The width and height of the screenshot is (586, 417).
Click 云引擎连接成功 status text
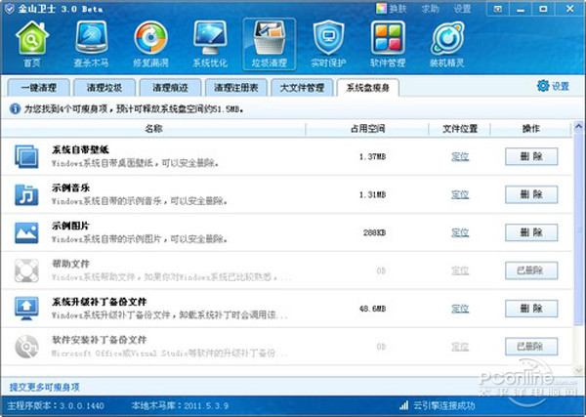point(443,405)
